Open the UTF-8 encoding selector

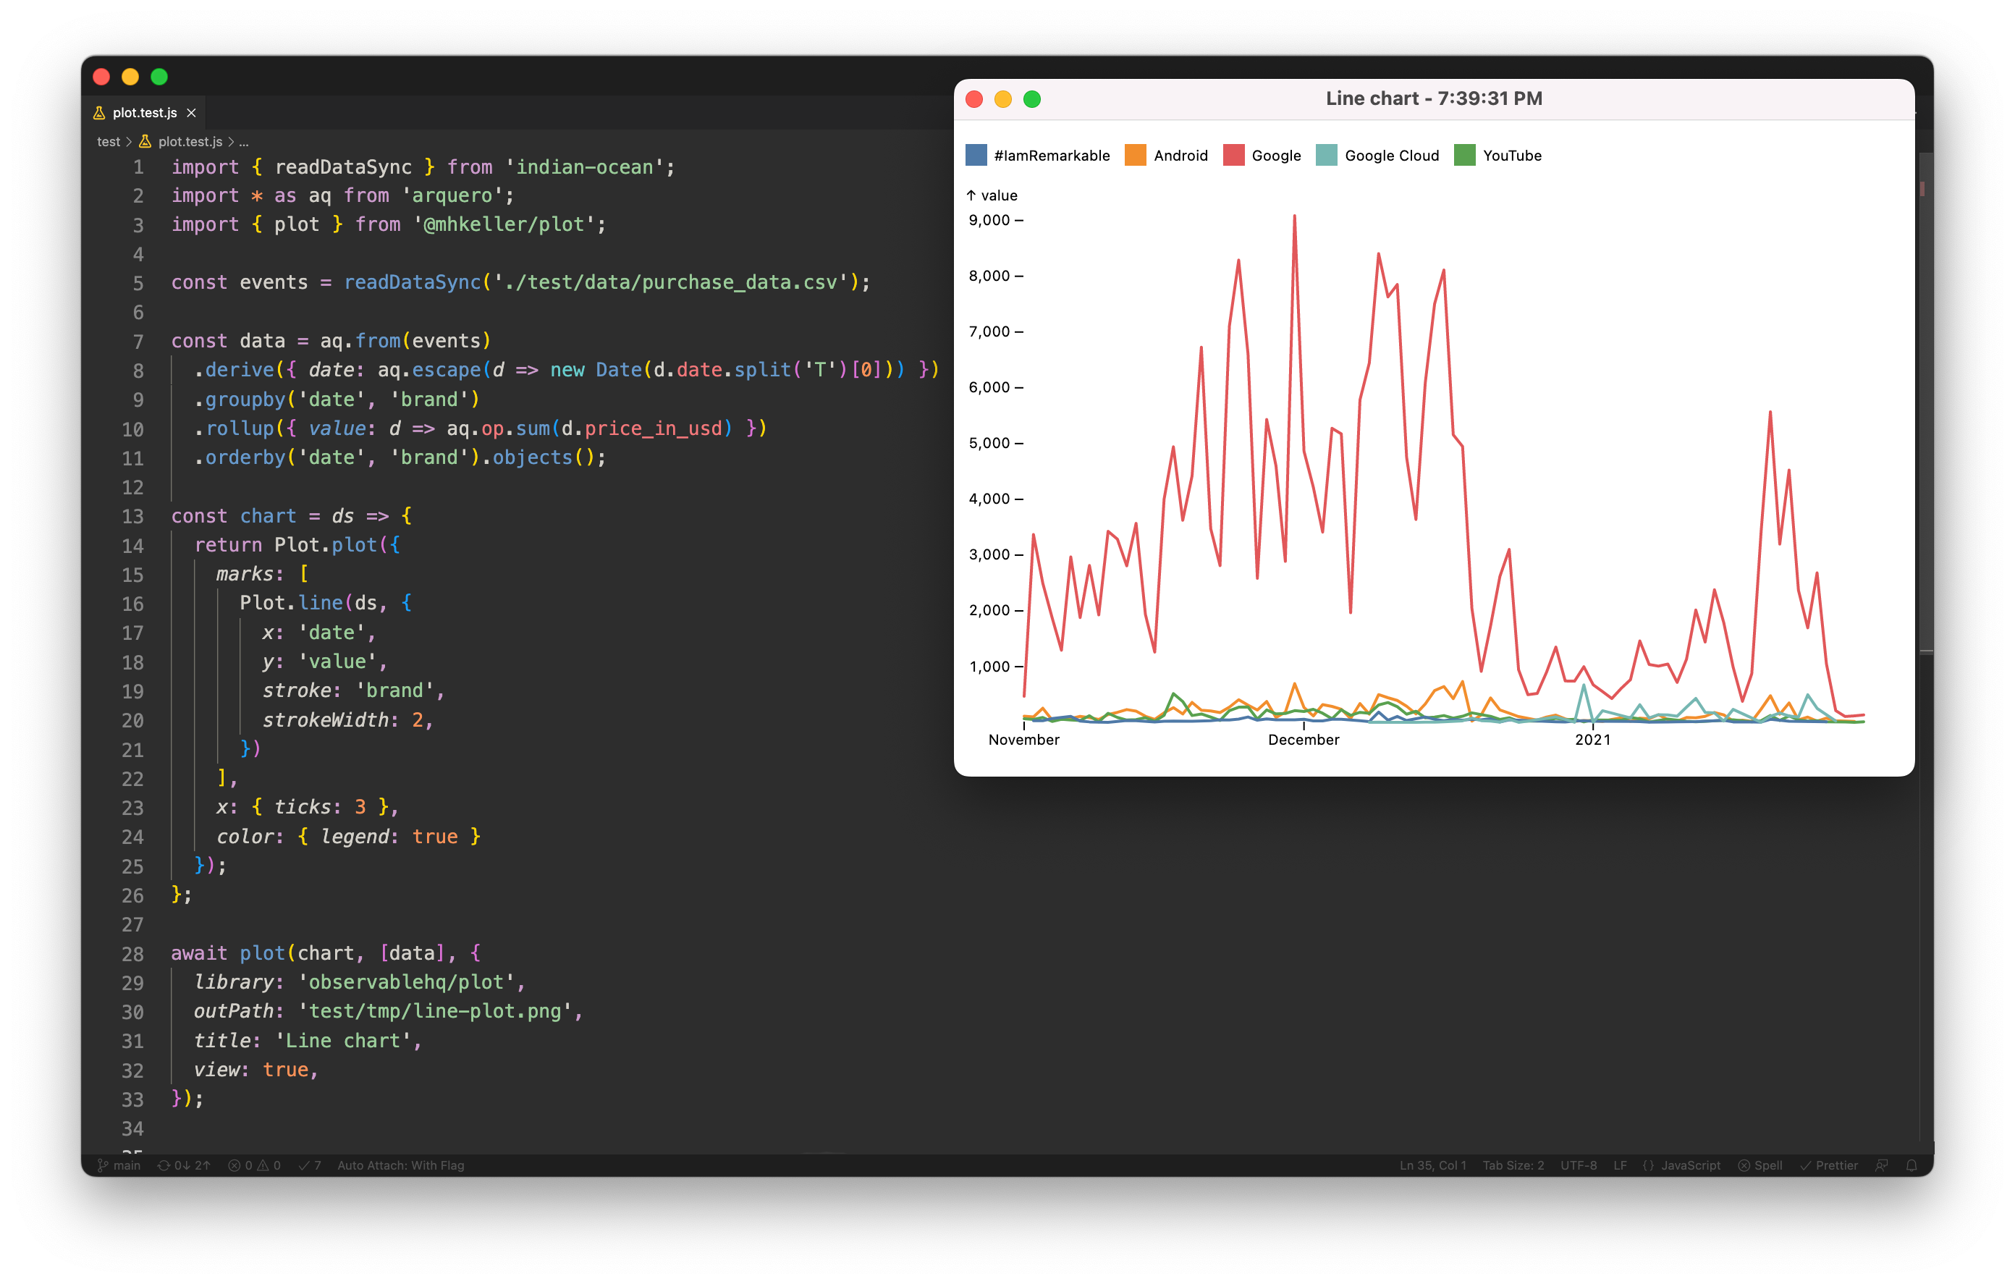[x=1578, y=1165]
